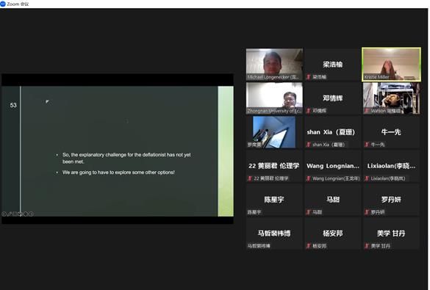Select 罗寅霞's video thumbnail
Image resolution: width=430 pixels, height=290 pixels.
pyautogui.click(x=274, y=132)
